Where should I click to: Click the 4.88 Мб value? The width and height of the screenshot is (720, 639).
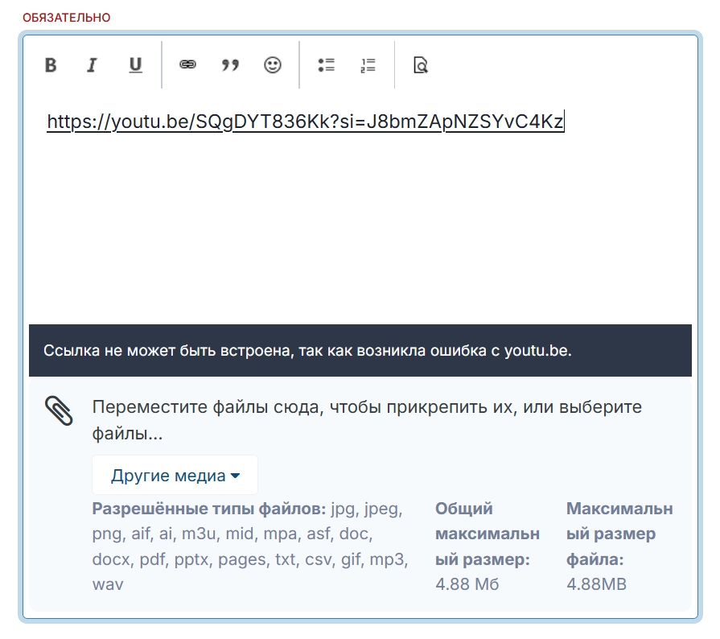coord(467,584)
